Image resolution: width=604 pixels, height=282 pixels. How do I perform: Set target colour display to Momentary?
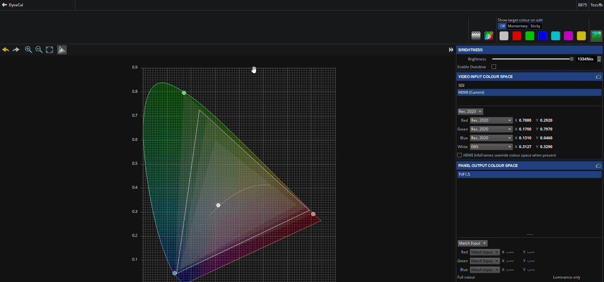click(x=517, y=26)
